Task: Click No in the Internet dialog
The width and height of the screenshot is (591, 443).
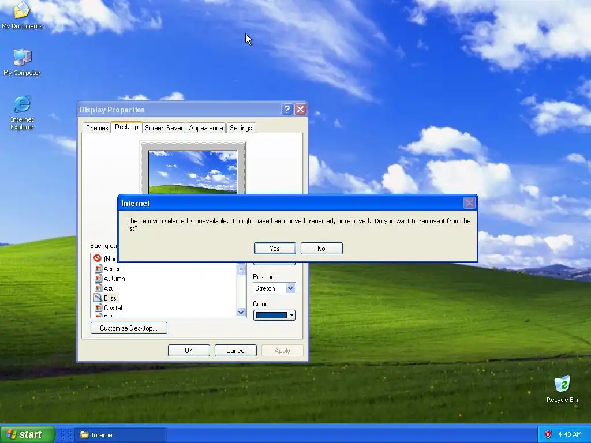Action: [321, 249]
